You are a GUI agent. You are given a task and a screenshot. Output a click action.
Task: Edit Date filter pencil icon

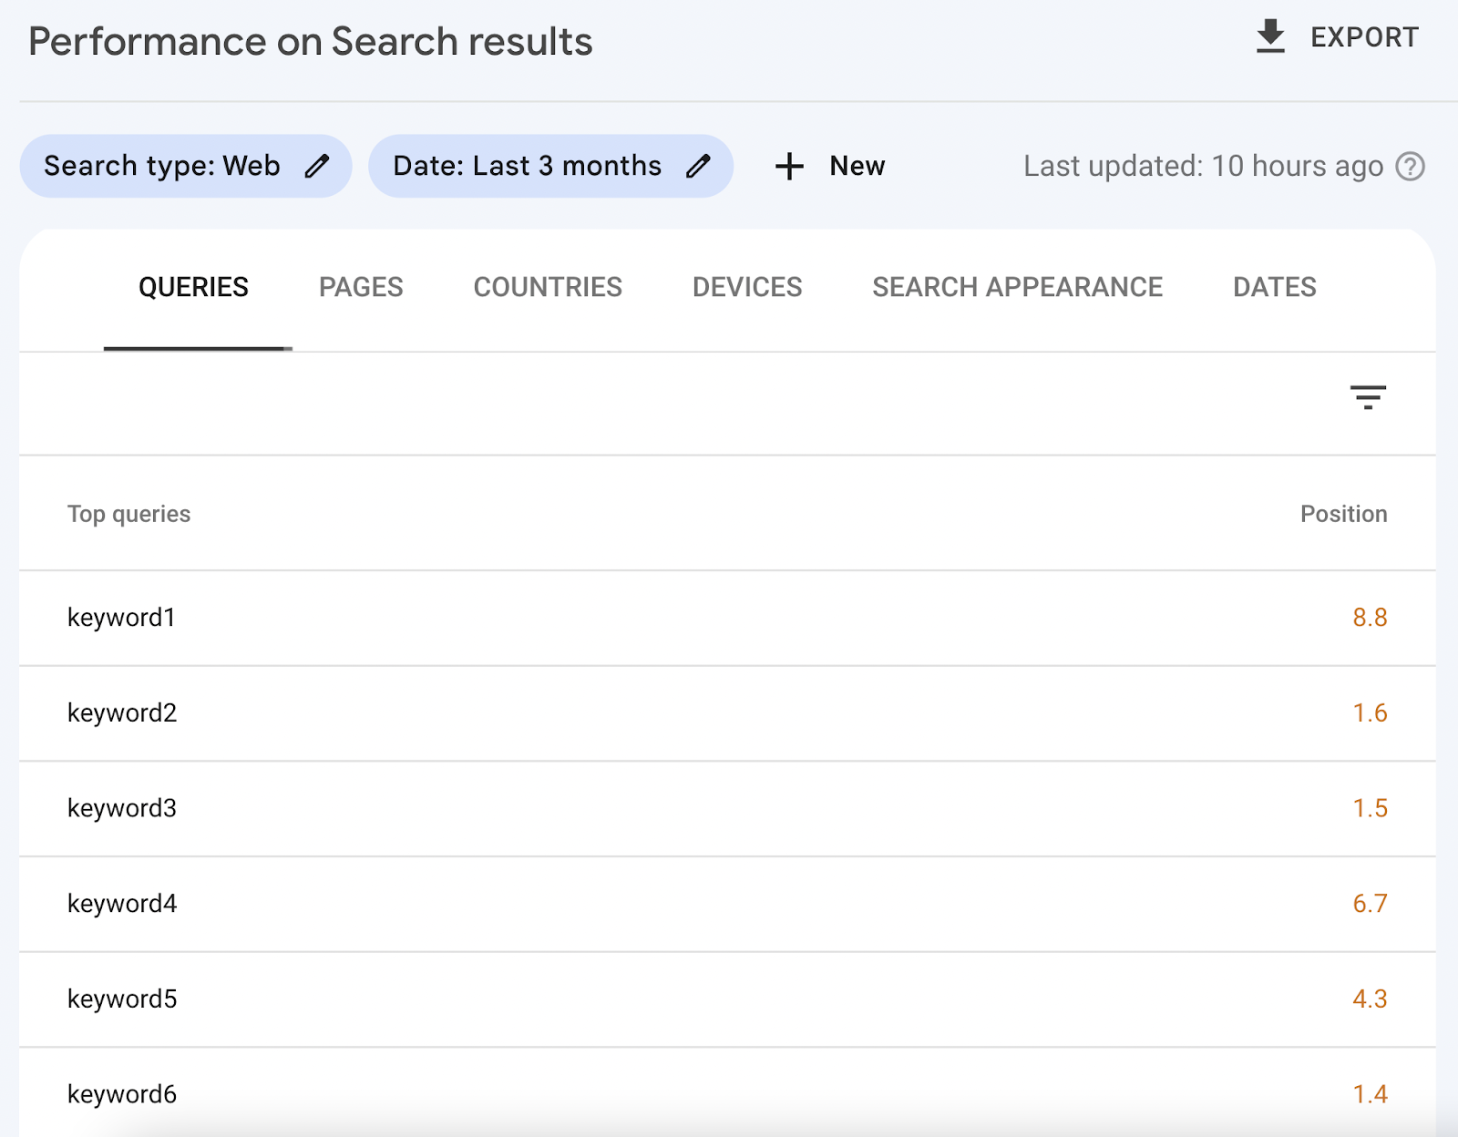(x=699, y=166)
